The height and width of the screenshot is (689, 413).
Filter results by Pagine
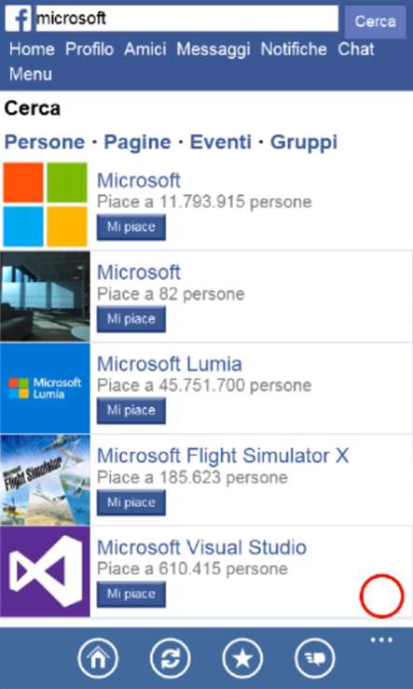coord(137,142)
